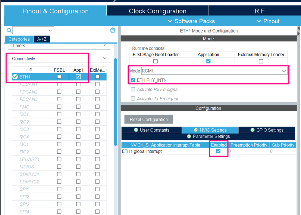Click the green check on User Constants tab
The width and height of the screenshot is (301, 215).
136,130
